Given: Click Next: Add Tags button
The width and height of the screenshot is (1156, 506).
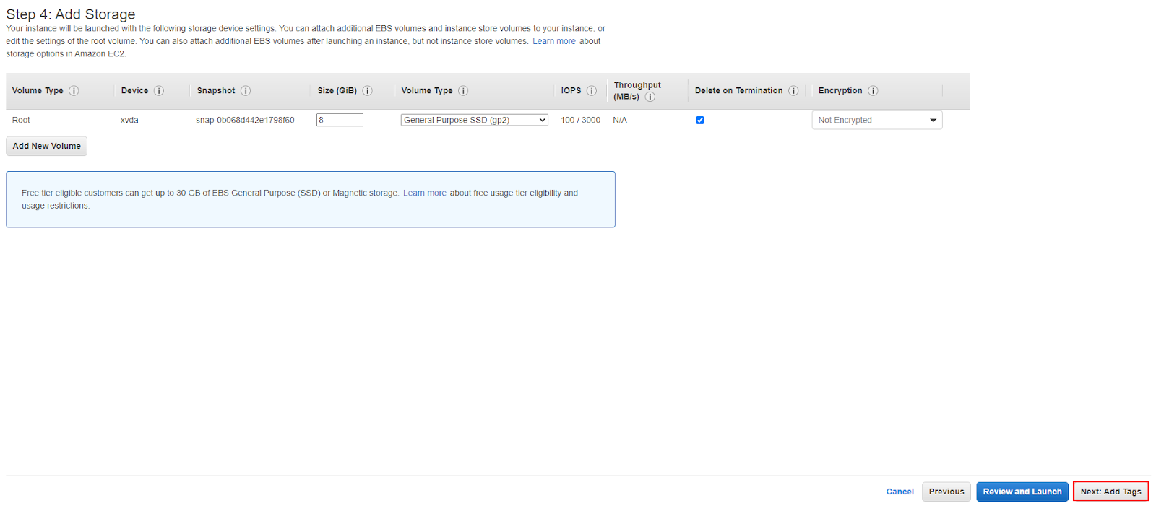Looking at the screenshot, I should coord(1111,492).
